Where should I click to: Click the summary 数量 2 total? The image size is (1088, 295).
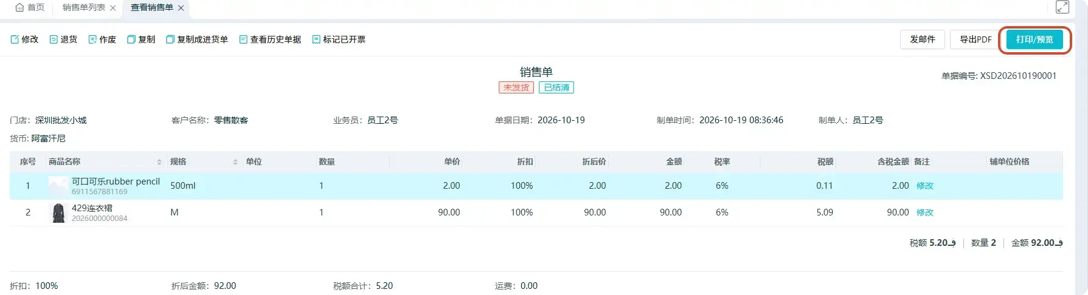click(983, 243)
